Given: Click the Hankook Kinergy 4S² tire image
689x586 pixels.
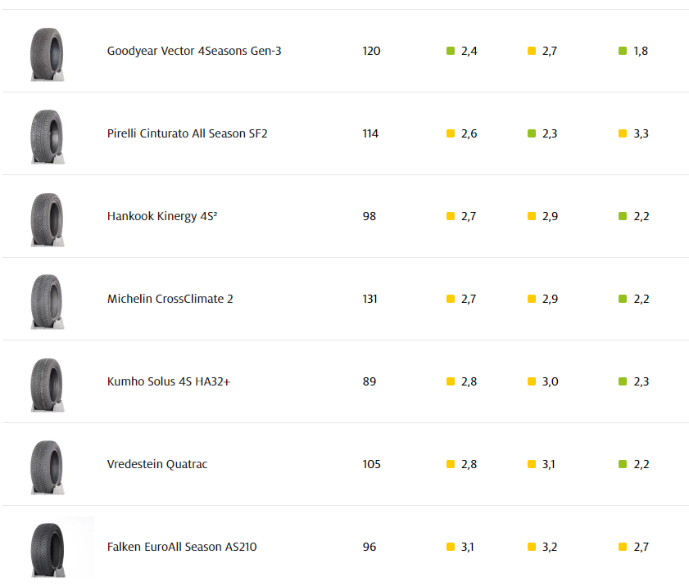Looking at the screenshot, I should [47, 218].
